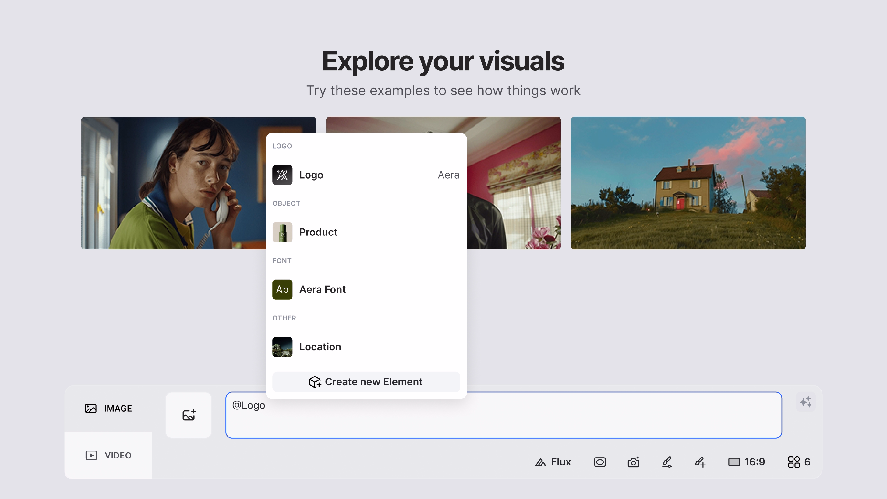Click Create new Element button
Image resolution: width=887 pixels, height=499 pixels.
(x=366, y=382)
